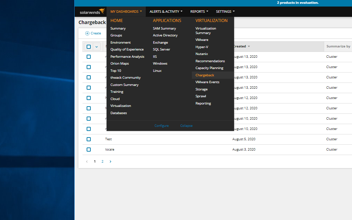Screen dimensions: 352x220
Task: Select Training menu item
Action: [x=117, y=92]
